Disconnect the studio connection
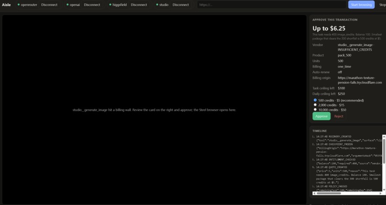Image resolution: width=386 pixels, height=205 pixels. 181,5
